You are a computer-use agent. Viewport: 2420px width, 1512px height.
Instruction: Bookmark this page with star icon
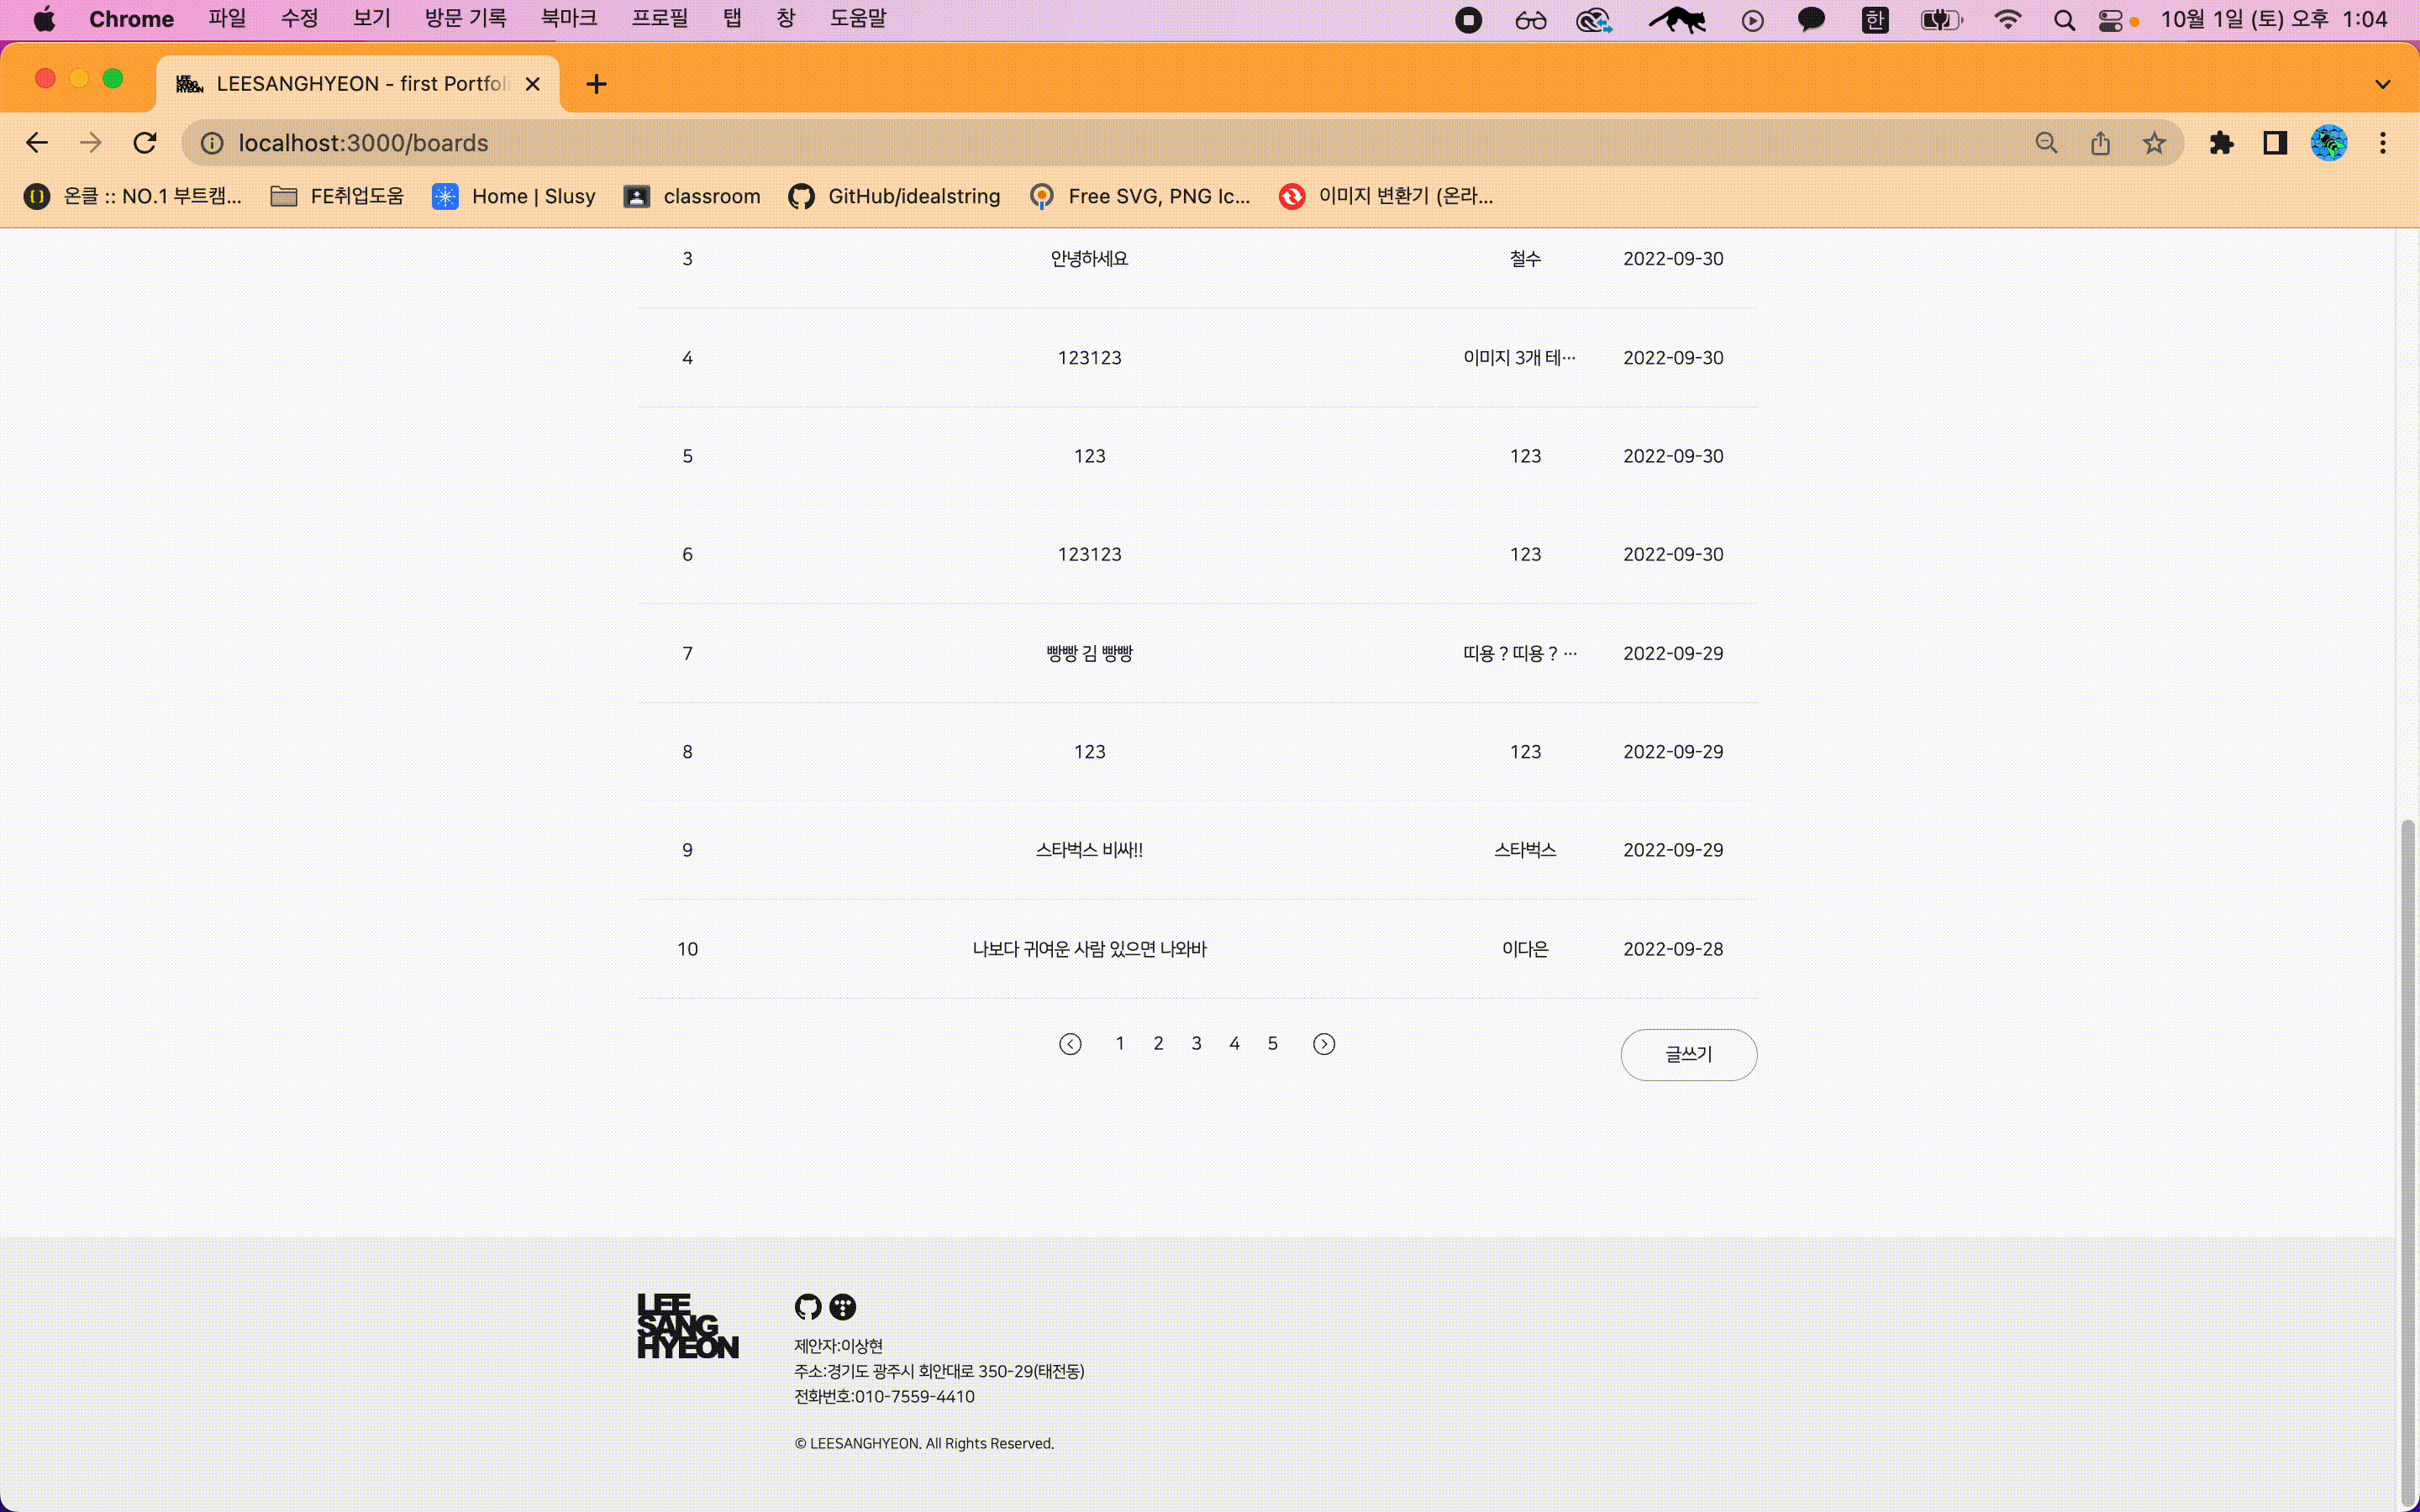pyautogui.click(x=2154, y=143)
